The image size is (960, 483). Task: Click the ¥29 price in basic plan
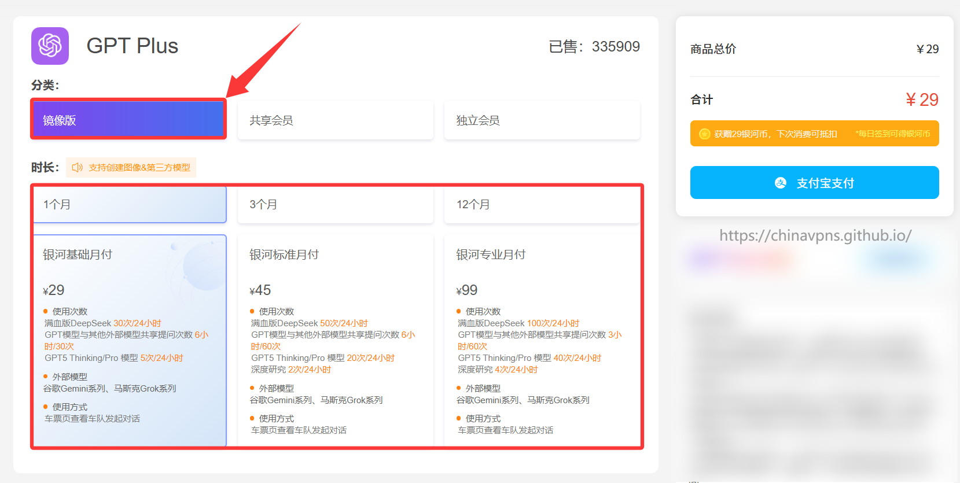[54, 290]
